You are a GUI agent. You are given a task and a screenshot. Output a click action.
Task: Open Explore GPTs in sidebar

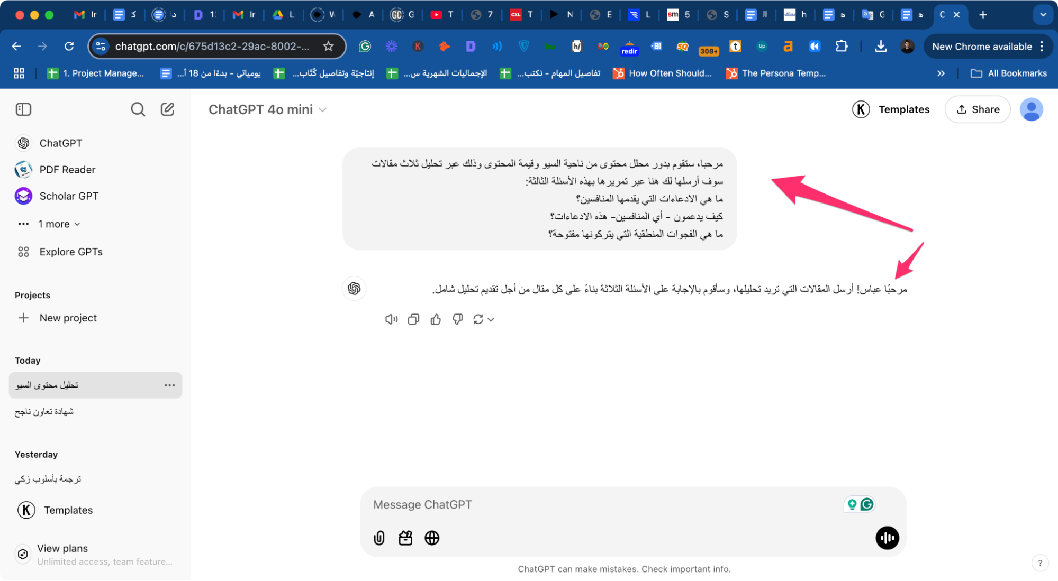pyautogui.click(x=70, y=252)
